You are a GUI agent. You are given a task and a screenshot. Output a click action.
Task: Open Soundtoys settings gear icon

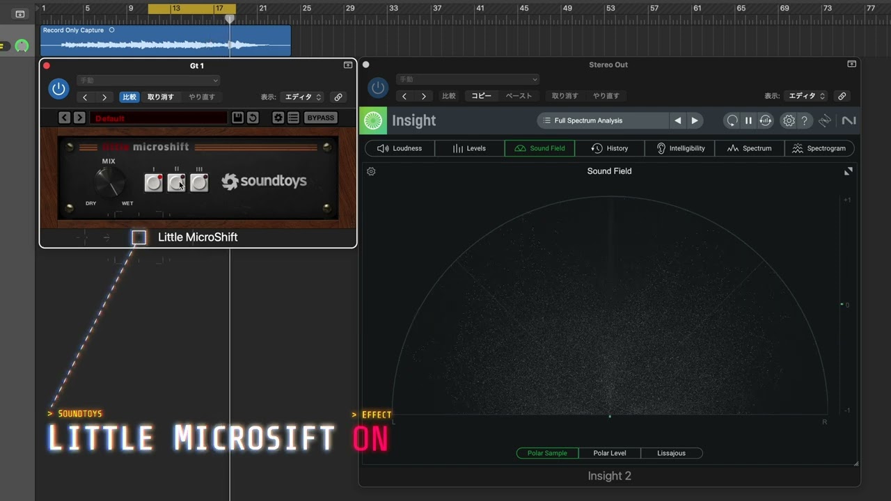[x=278, y=118]
